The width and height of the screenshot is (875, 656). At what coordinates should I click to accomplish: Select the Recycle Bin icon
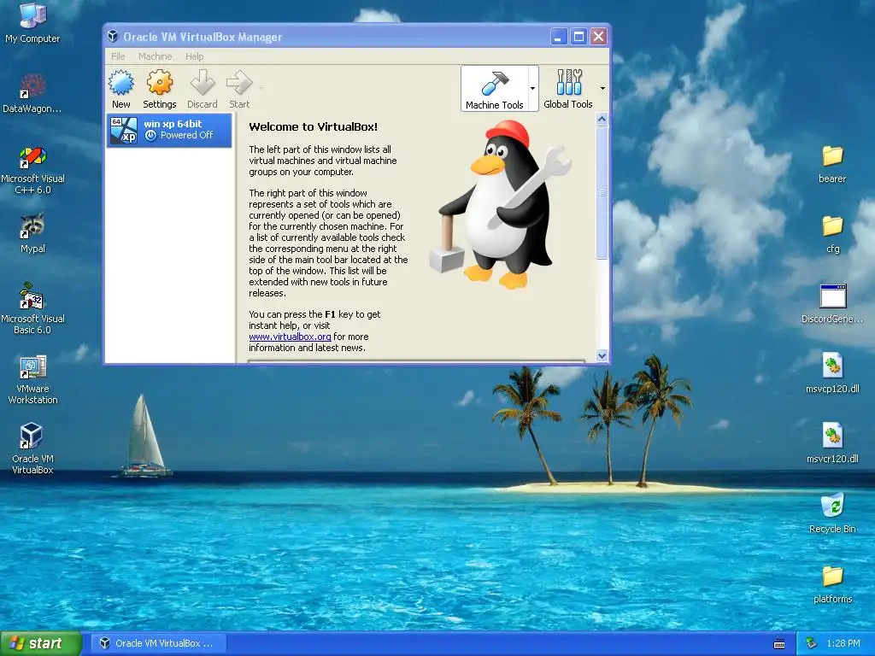click(832, 513)
